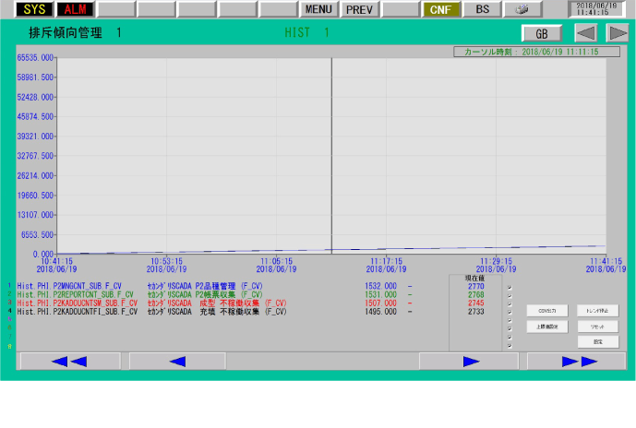Click the 成型 不稼働収集 (F_CV) description

pos(243,303)
